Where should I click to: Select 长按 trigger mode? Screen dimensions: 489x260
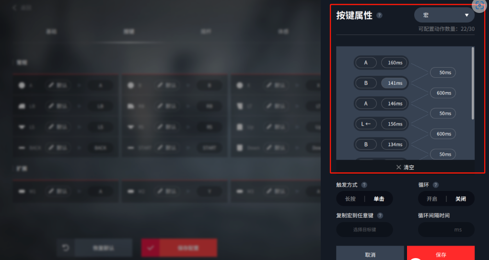coord(350,199)
